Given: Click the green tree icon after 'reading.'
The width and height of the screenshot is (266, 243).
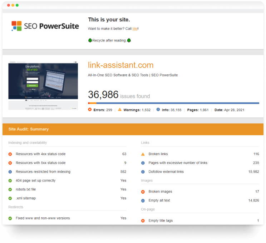Looking at the screenshot, I should point(129,40).
